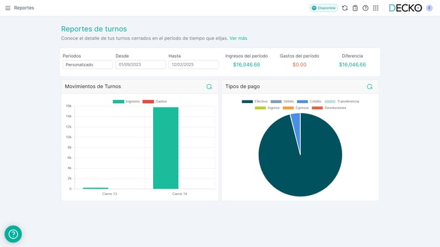The height and width of the screenshot is (247, 440).
Task: Open the help question mark icon in header
Action: click(365, 8)
